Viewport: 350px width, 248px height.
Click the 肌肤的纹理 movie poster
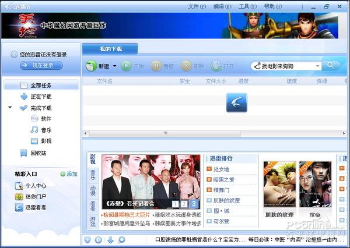[x=279, y=185]
